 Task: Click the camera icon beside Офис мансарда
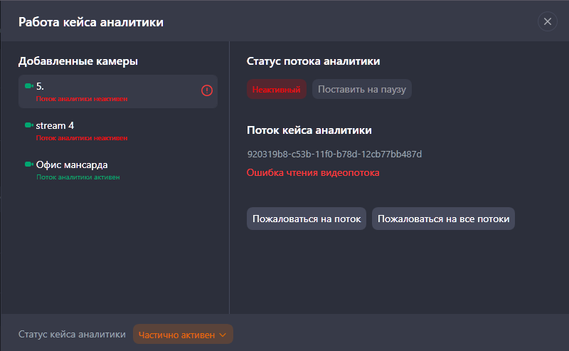pos(29,164)
